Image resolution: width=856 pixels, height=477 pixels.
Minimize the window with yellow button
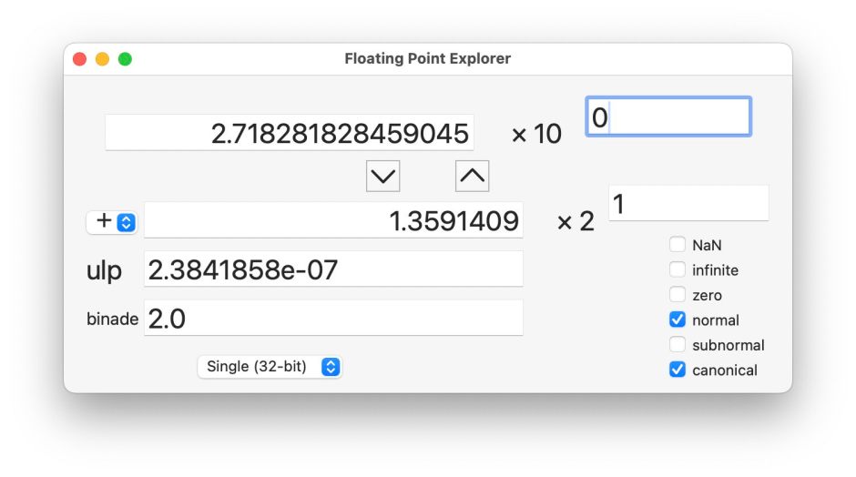click(x=103, y=59)
